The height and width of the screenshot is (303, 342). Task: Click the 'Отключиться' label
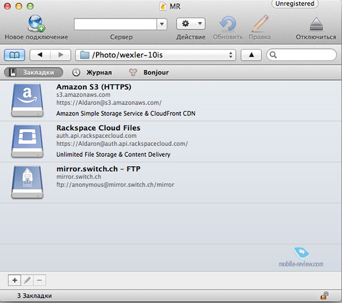[316, 37]
